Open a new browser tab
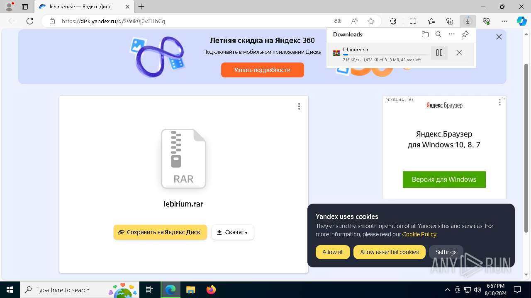 click(141, 7)
